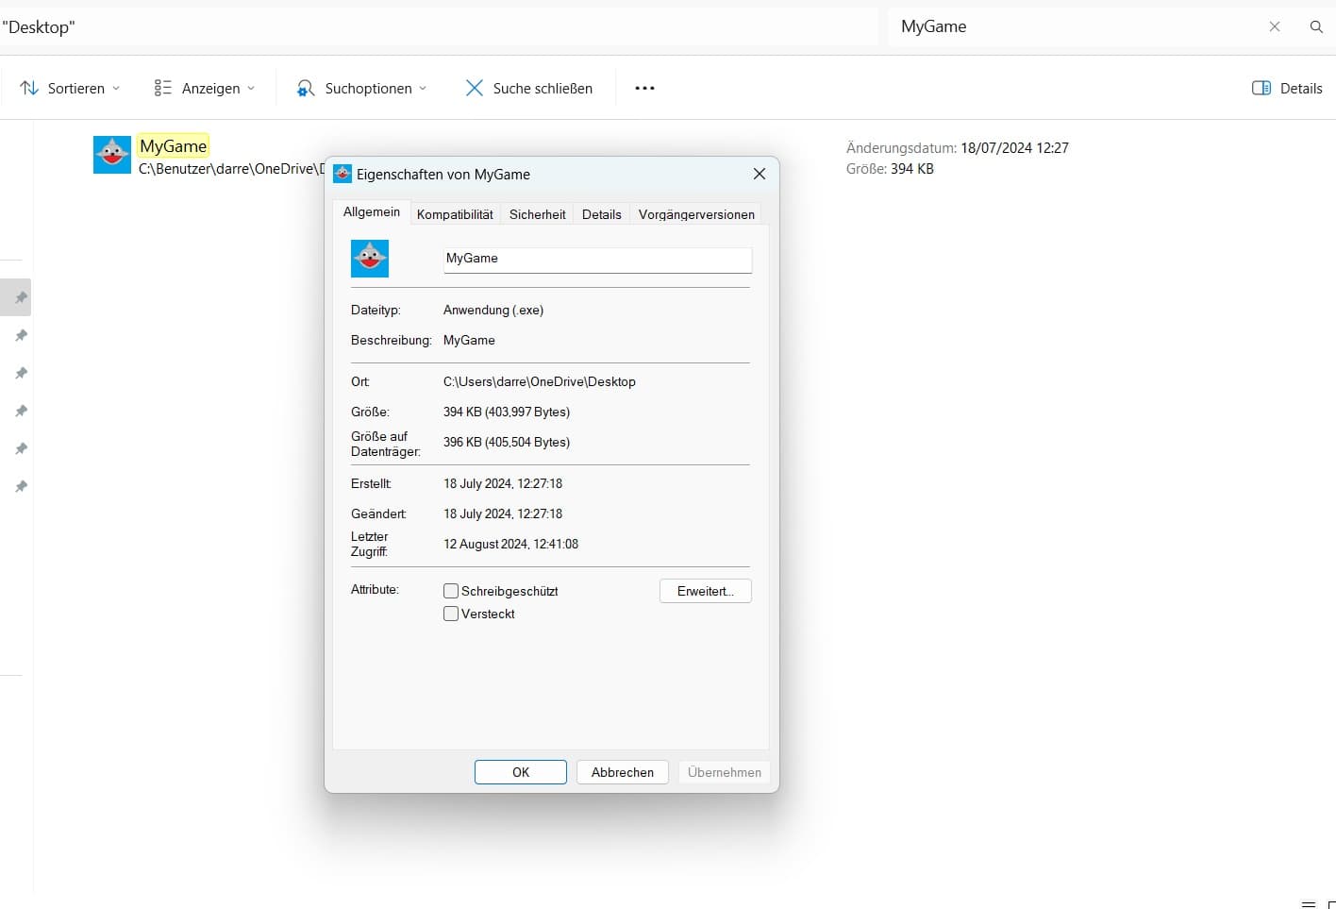
Task: Close the Eigenschaften von MyGame dialog
Action: tap(760, 174)
